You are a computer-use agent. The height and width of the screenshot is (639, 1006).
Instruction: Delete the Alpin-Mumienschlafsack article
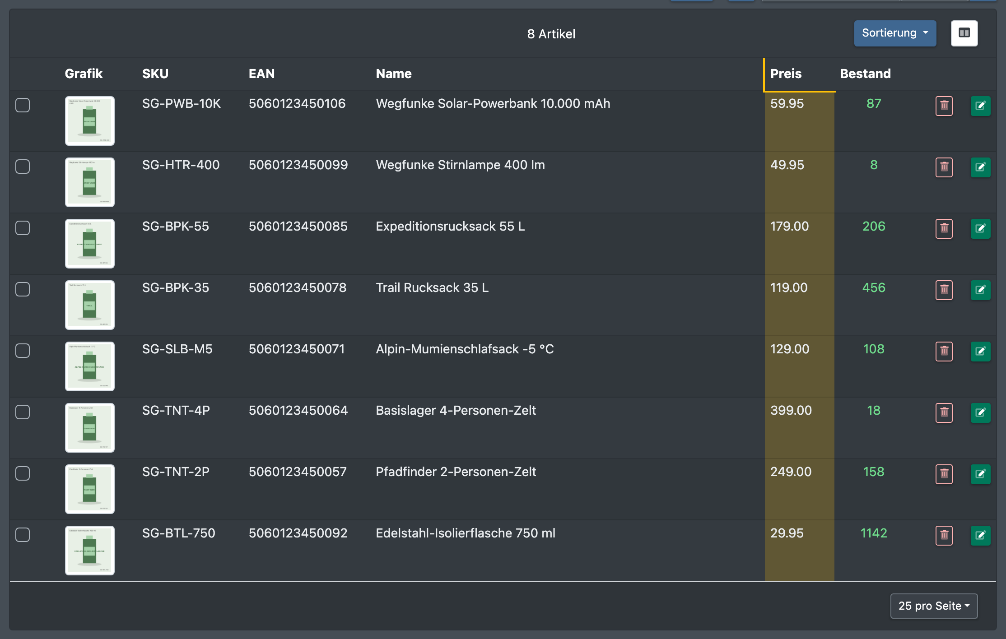944,352
